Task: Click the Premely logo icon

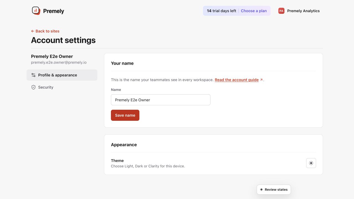Action: (36, 11)
